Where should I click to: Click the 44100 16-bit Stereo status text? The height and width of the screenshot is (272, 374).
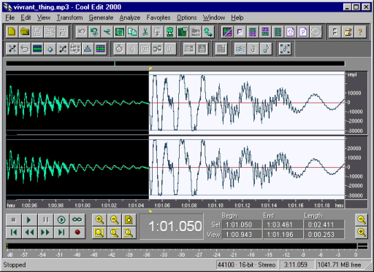click(x=247, y=265)
